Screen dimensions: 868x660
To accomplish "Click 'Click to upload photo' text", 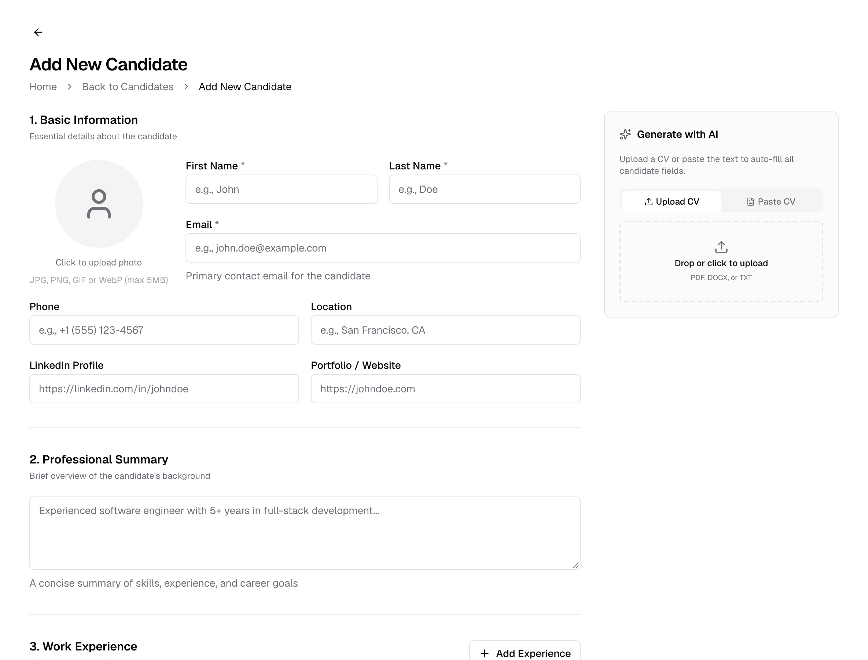I will click(x=99, y=263).
